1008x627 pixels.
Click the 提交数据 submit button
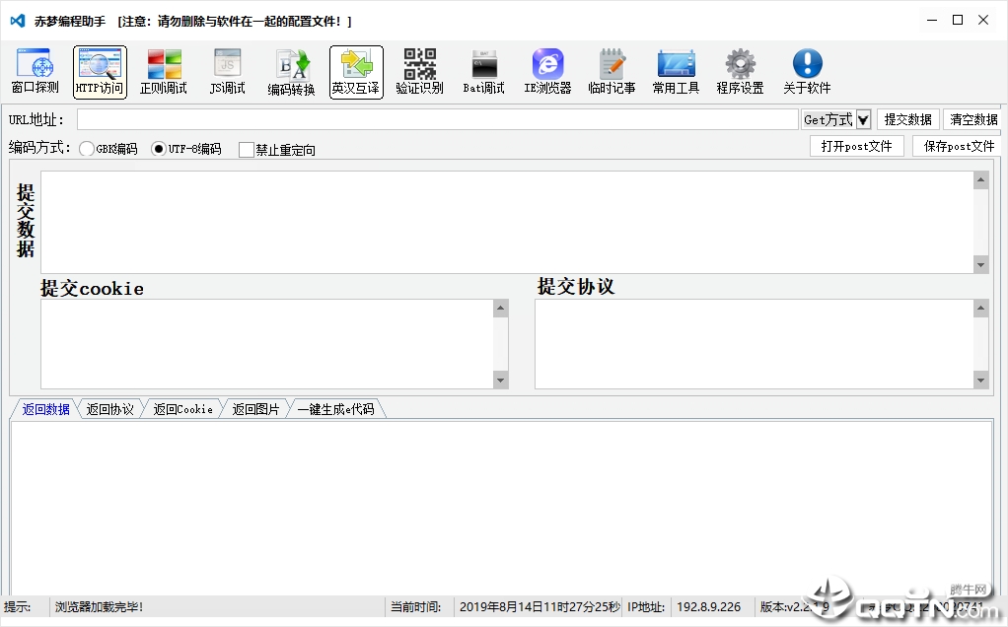[x=907, y=119]
